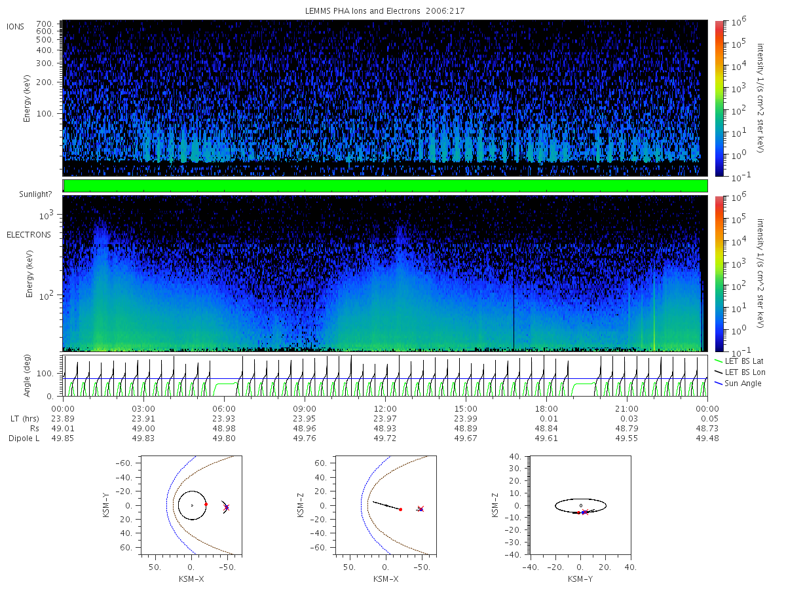Click the '300.' ion energy tick label
The image size is (786, 589).
coord(44,63)
